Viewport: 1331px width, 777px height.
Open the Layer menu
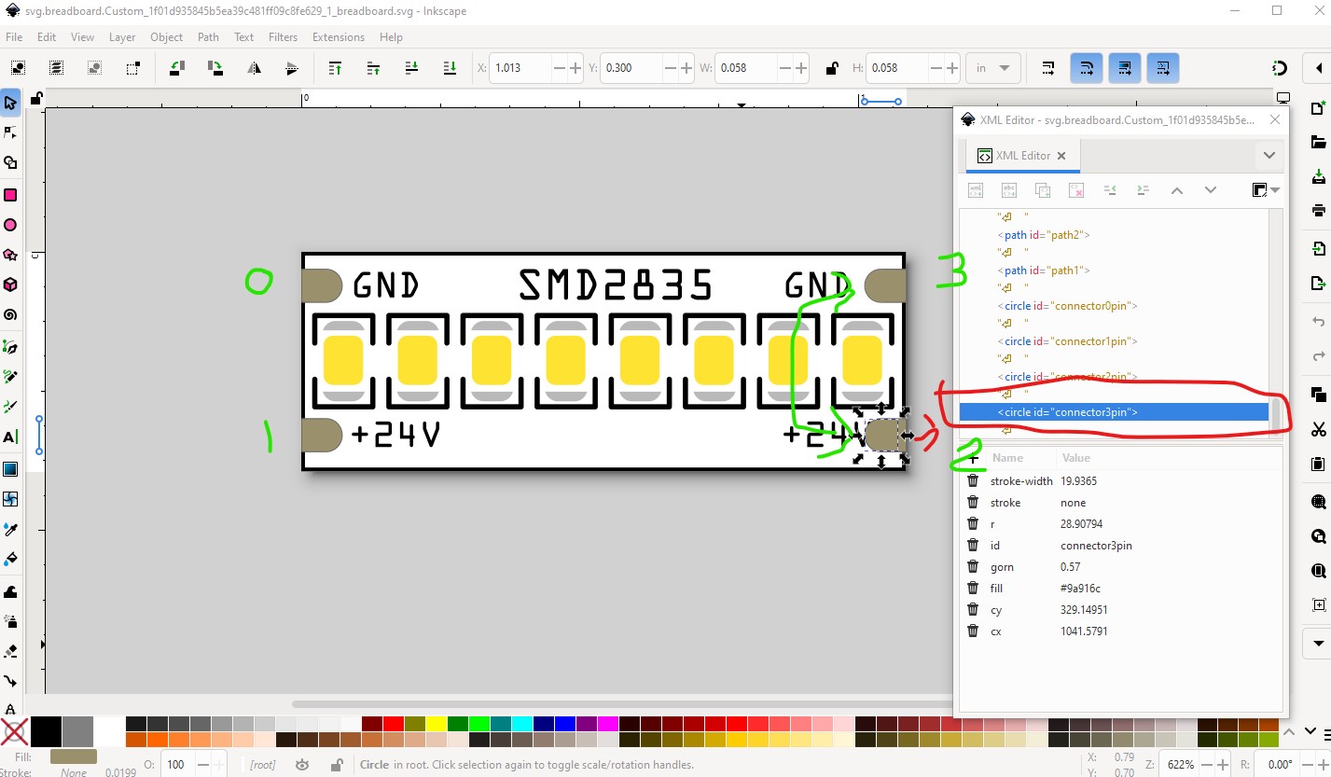tap(122, 37)
